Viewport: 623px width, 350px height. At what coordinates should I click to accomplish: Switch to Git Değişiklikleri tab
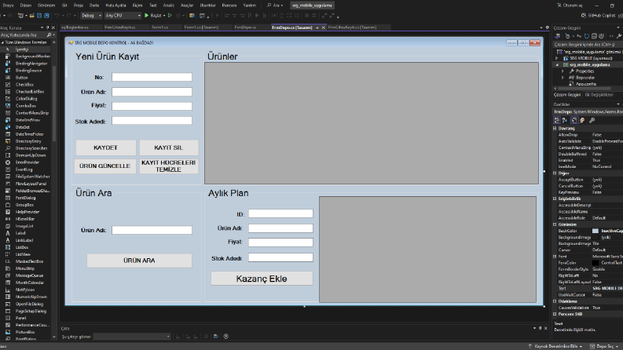pos(599,95)
